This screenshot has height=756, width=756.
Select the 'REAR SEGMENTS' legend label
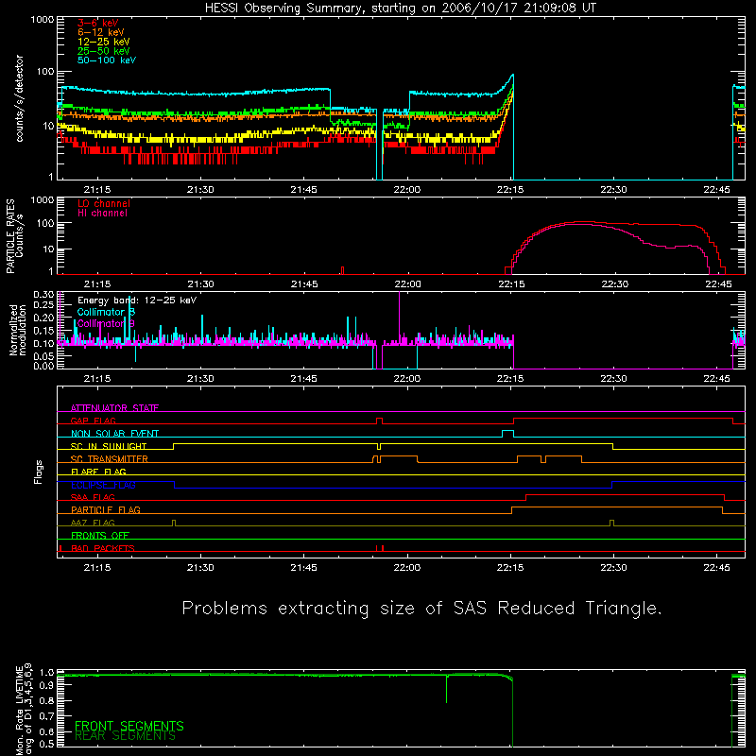126,736
